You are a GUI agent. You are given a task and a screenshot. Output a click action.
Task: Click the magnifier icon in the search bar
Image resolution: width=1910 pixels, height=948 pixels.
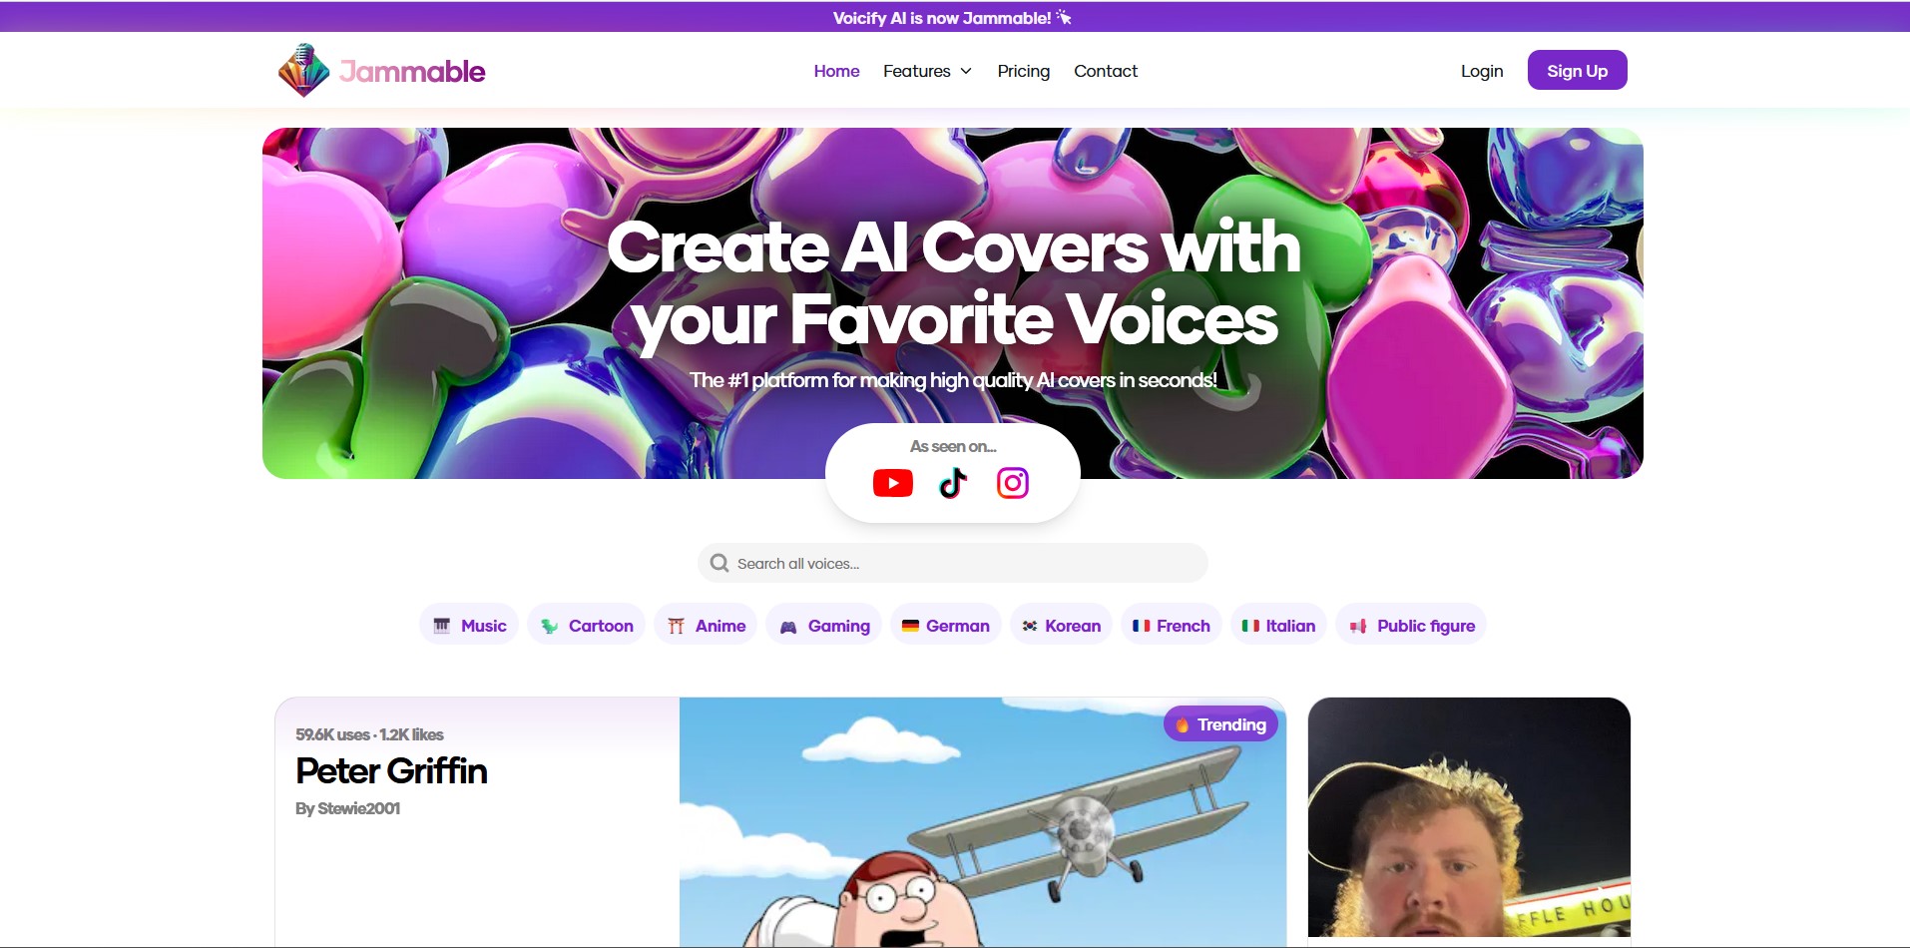(718, 563)
